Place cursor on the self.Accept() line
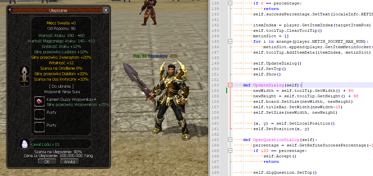Viewport: 373px width, 176px height. (x=280, y=156)
